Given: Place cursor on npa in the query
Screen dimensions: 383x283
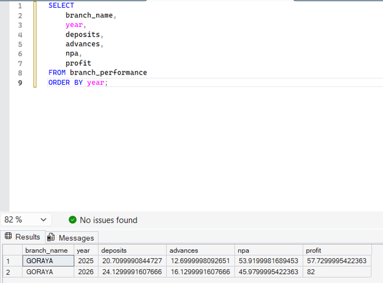Looking at the screenshot, I should click(x=72, y=53).
